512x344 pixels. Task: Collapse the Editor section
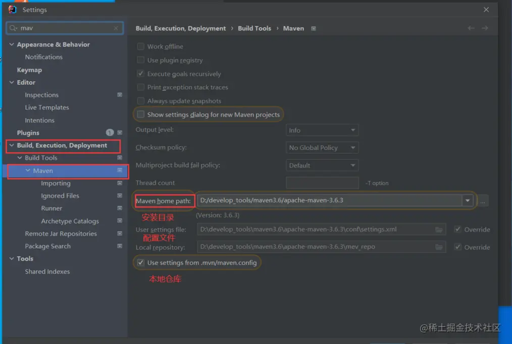pos(12,82)
